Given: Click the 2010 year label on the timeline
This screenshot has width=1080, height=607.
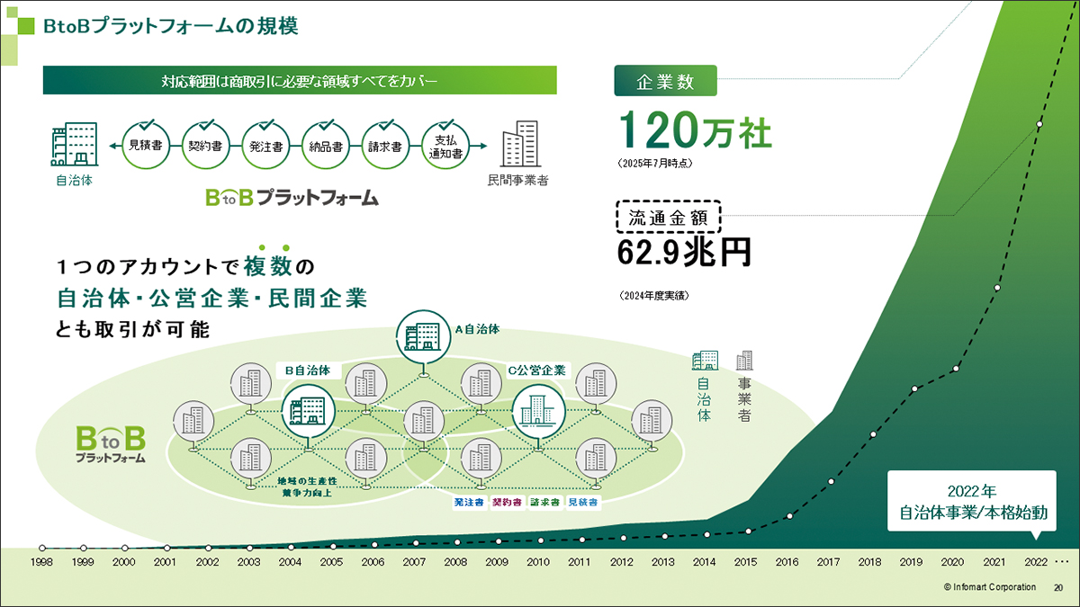Looking at the screenshot, I should click(x=538, y=562).
